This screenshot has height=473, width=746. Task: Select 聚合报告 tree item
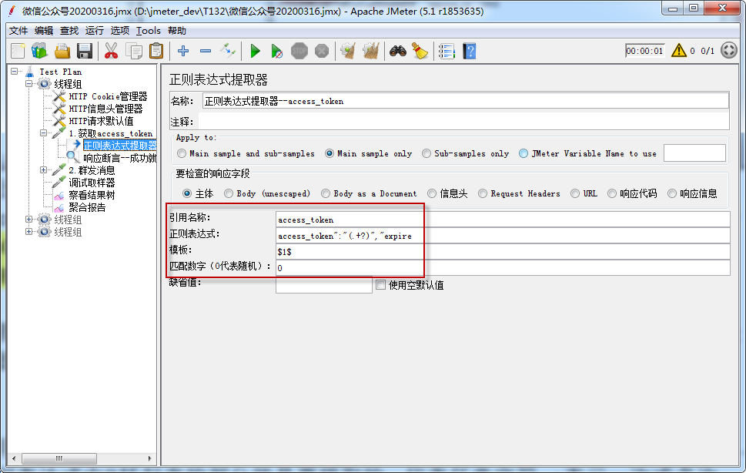87,207
